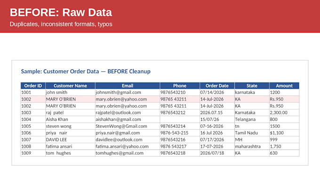
Task: Select Order ID cell '1005'
Action: tap(33, 126)
